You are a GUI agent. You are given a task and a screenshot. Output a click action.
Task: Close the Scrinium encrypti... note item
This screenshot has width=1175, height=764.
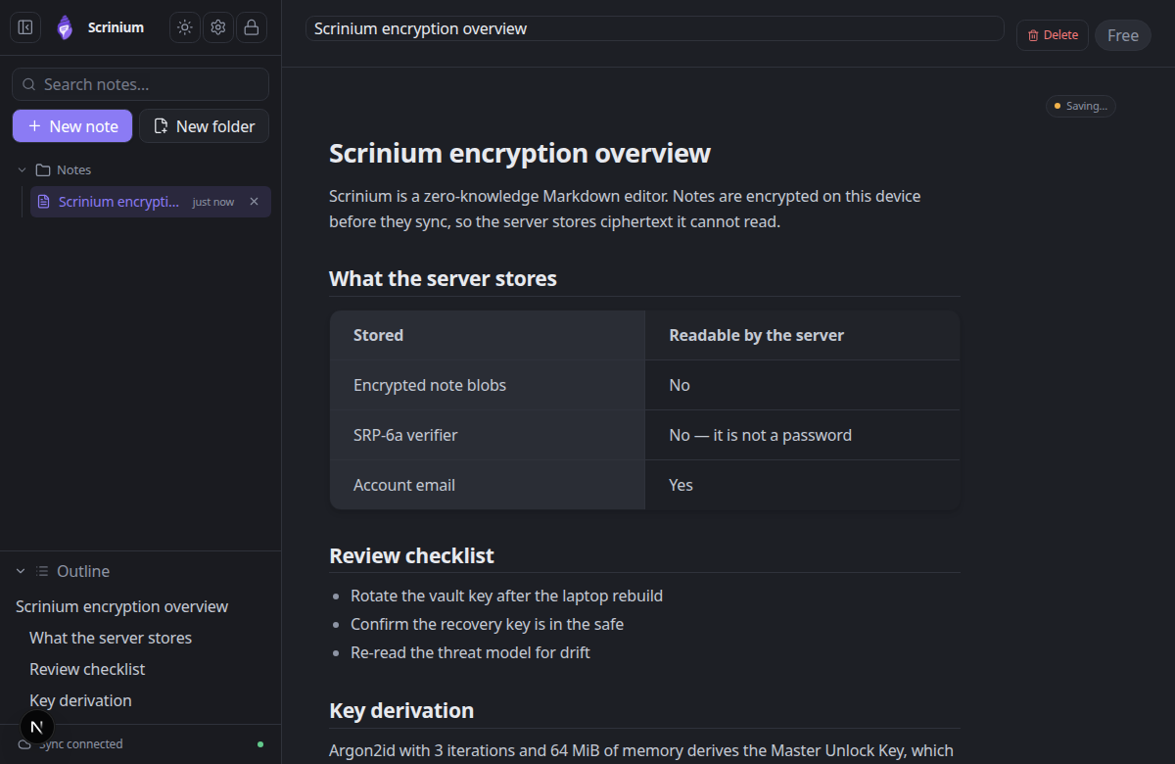[254, 202]
